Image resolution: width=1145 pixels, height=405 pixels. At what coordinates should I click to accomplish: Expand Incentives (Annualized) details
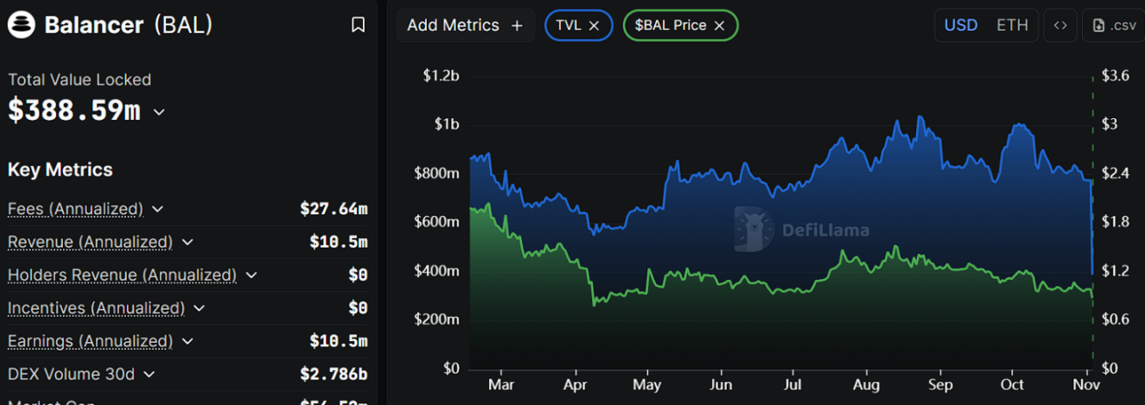(199, 309)
